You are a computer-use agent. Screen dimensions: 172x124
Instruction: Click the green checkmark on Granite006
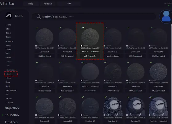[151, 28]
